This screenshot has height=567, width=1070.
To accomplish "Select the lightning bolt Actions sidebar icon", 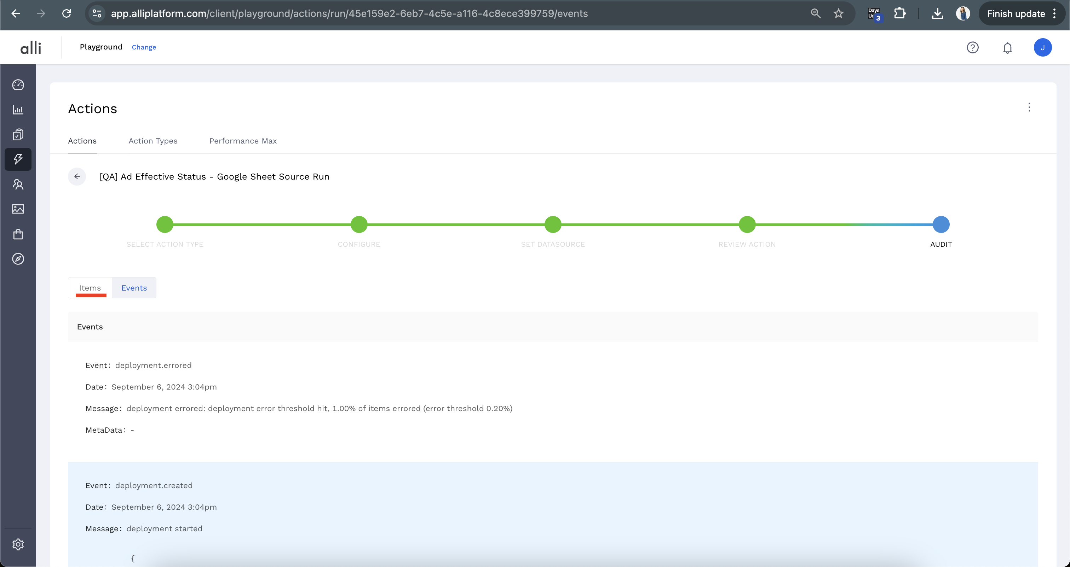I will coord(18,159).
